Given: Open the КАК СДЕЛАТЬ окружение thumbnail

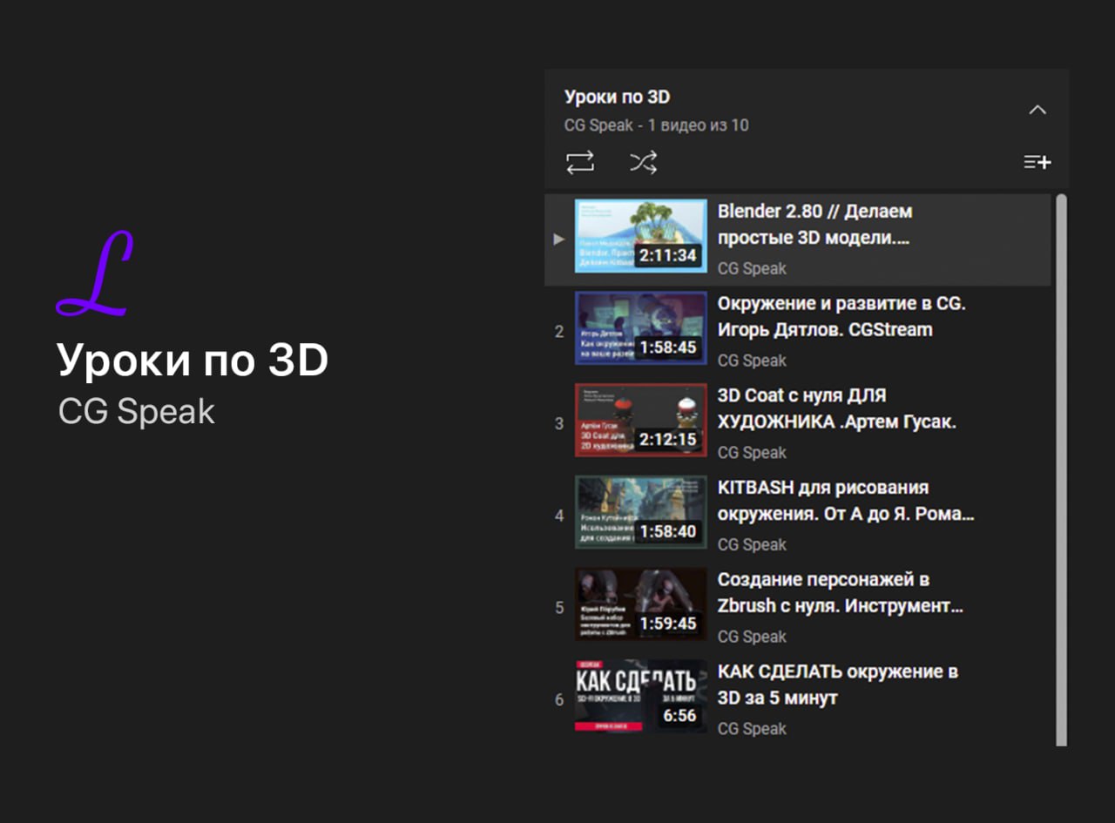Looking at the screenshot, I should (x=640, y=696).
